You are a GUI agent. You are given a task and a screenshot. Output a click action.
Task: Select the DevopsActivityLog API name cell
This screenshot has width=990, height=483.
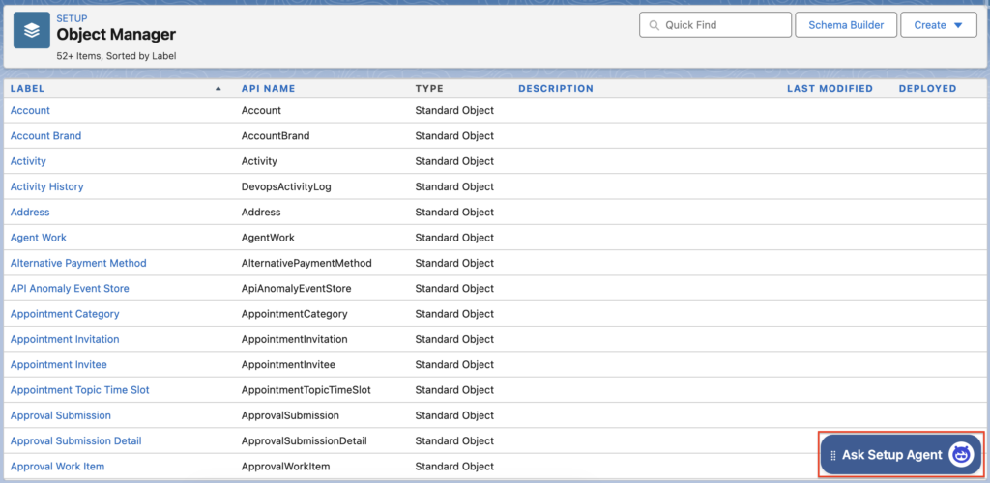(286, 186)
